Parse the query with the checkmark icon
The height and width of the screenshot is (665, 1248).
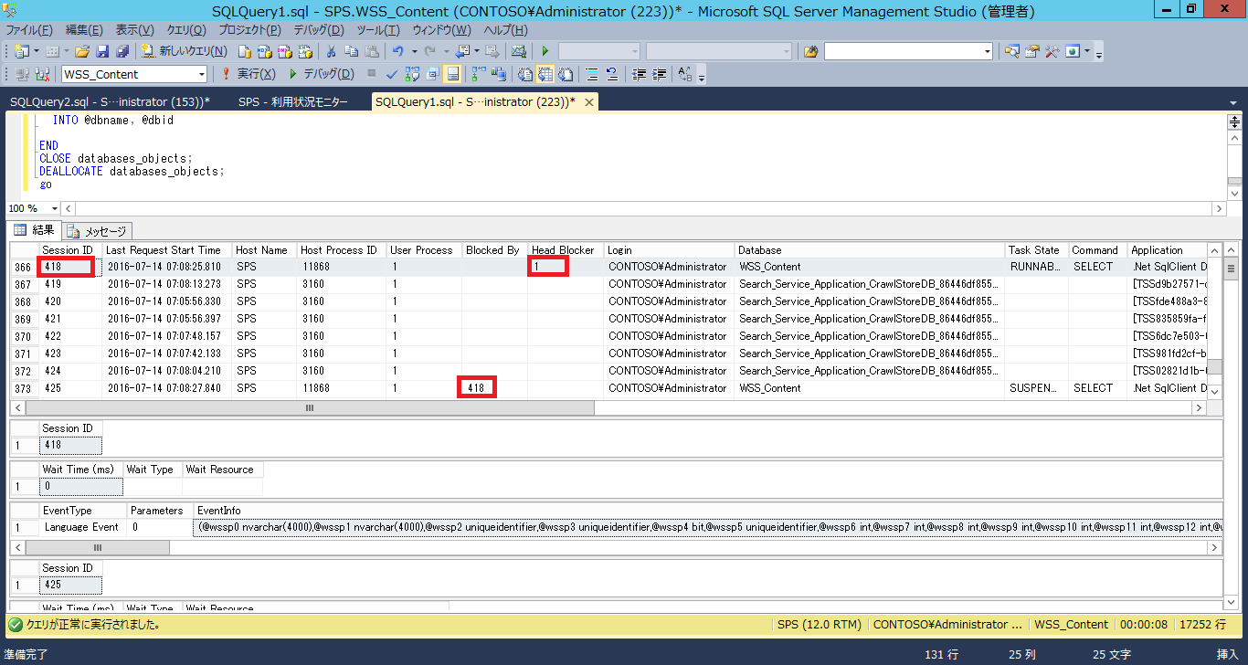392,74
